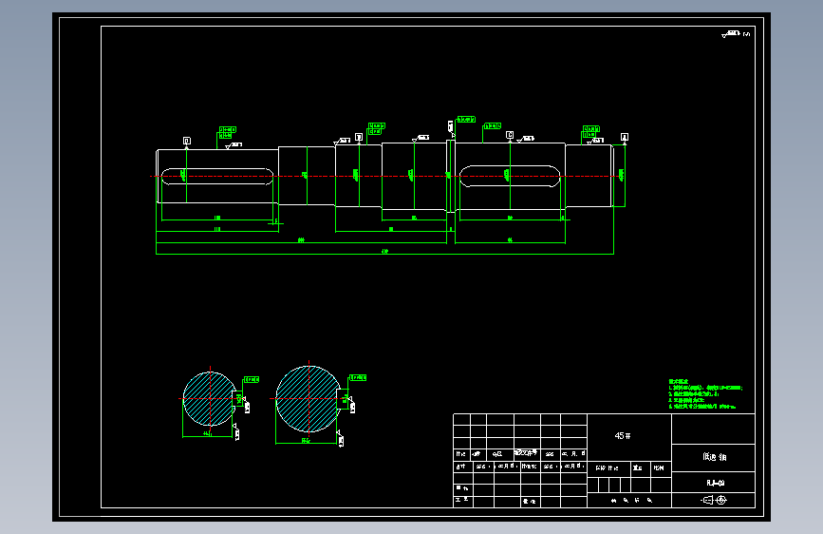The width and height of the screenshot is (823, 534).
Task: Click the narrow collar in the shaft's middle
Action: pyautogui.click(x=450, y=176)
